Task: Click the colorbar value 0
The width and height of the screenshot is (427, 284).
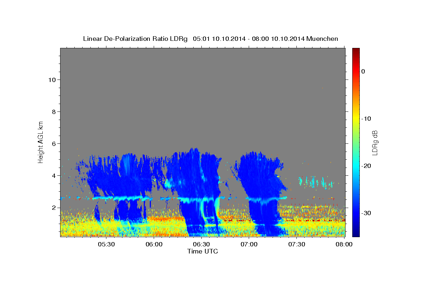Action: (x=363, y=71)
